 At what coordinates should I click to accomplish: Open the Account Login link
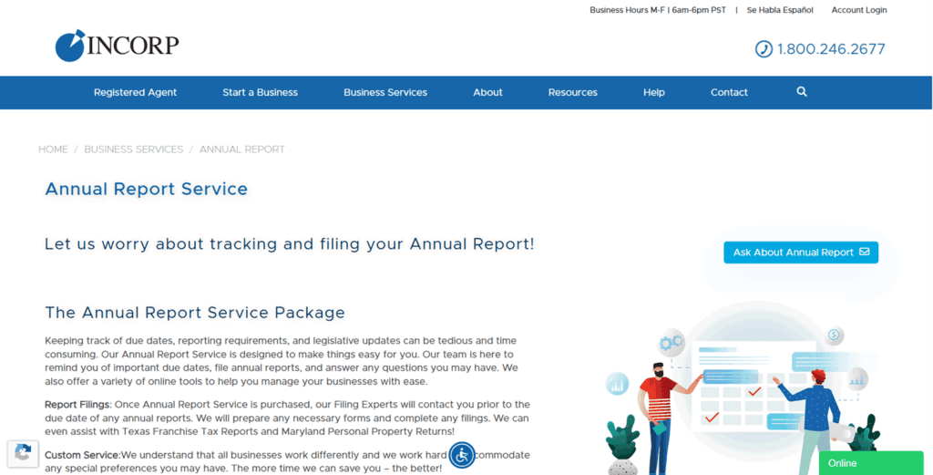[x=858, y=10]
